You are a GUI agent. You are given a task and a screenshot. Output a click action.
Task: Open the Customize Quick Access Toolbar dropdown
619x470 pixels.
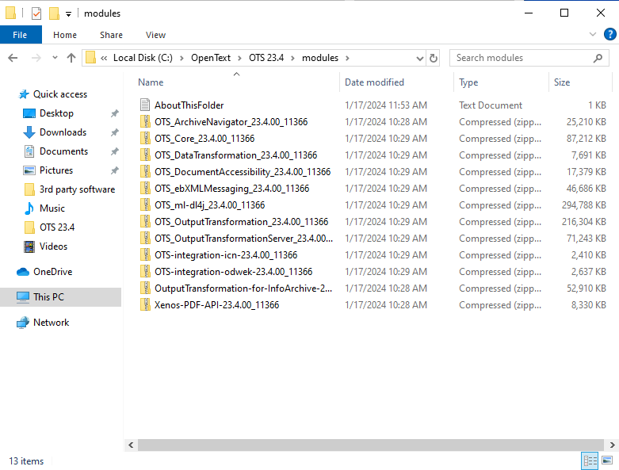pos(69,13)
